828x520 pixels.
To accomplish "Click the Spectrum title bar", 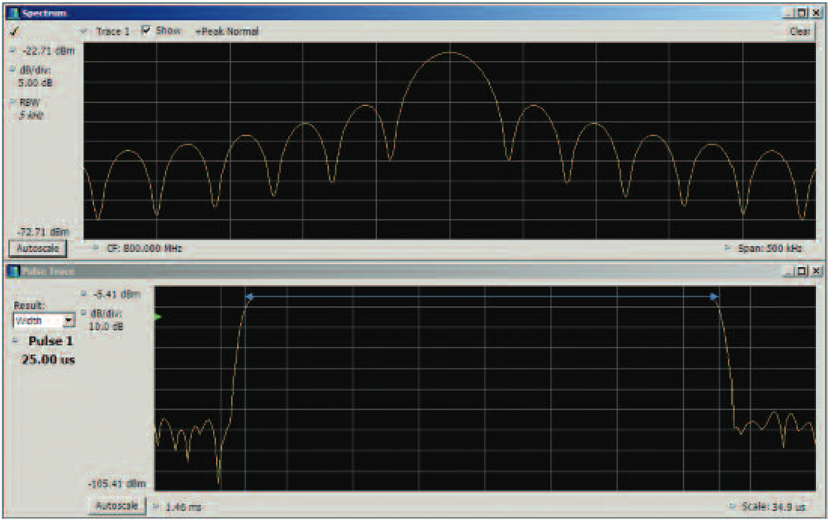I will pos(301,11).
